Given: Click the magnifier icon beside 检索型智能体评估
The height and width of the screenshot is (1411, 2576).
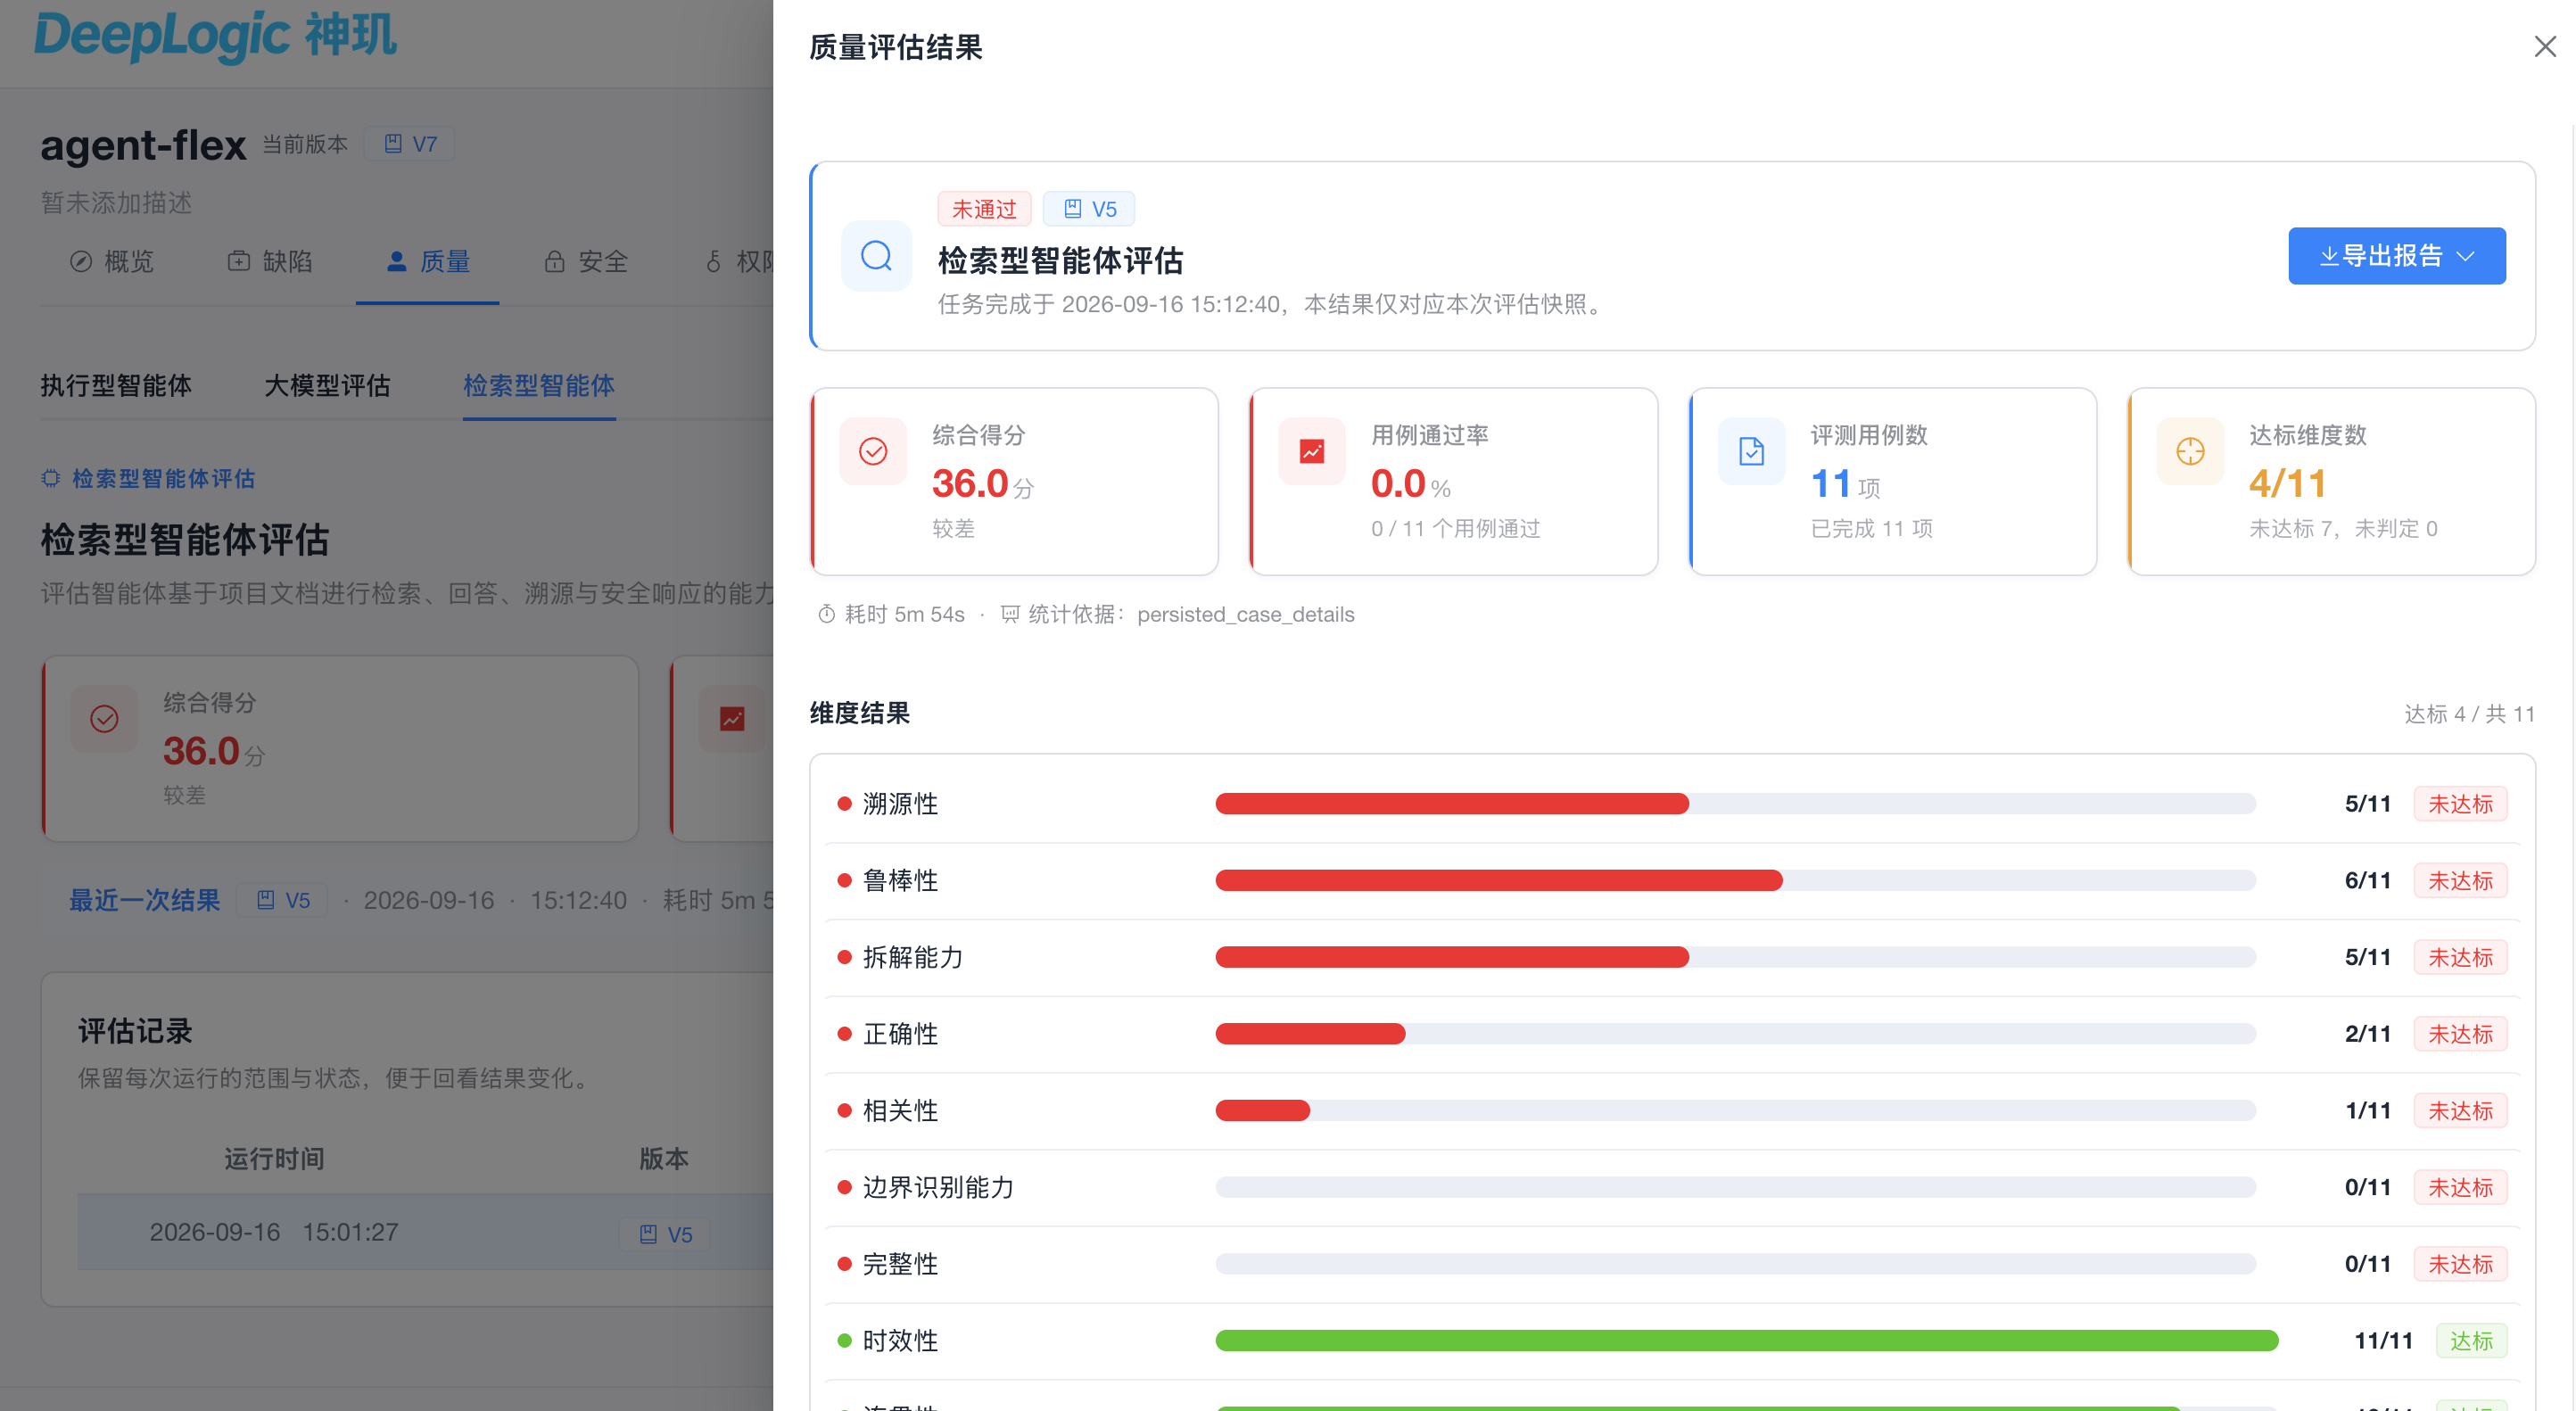Looking at the screenshot, I should 876,256.
